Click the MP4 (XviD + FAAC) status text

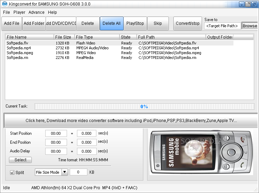coord(120,188)
